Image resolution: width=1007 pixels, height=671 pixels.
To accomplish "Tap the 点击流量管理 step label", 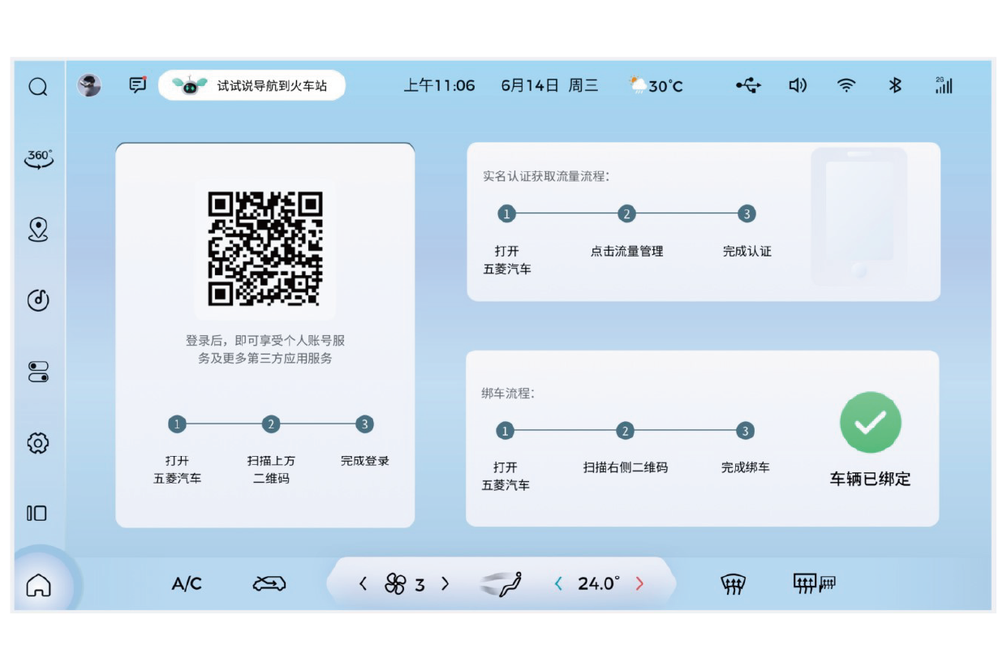I will tap(626, 252).
